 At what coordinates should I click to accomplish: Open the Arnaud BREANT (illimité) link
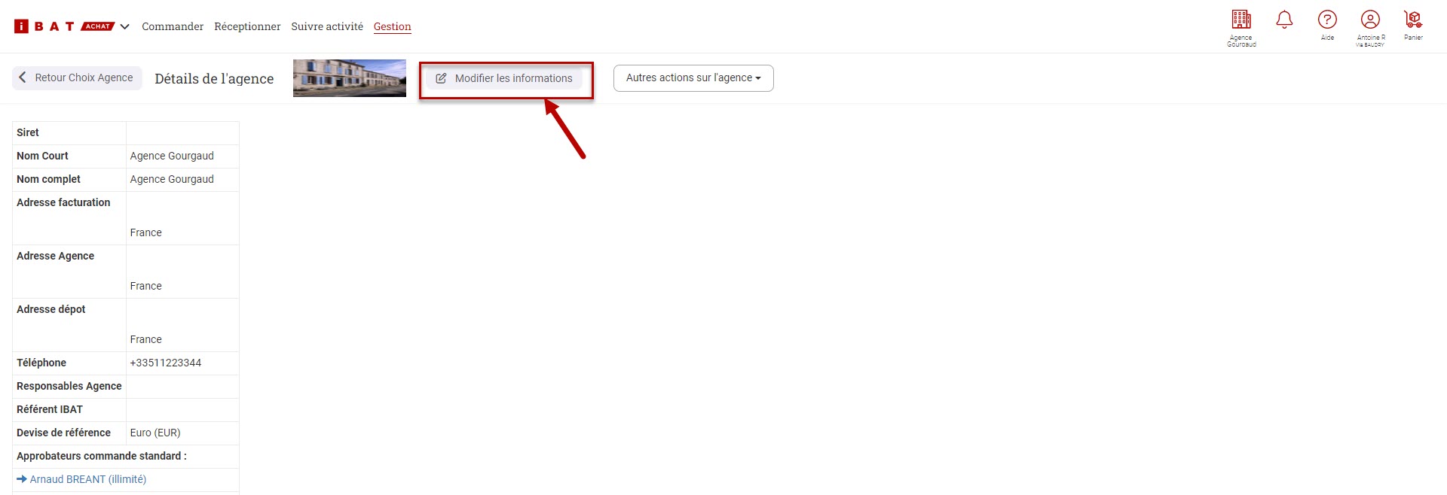(87, 479)
